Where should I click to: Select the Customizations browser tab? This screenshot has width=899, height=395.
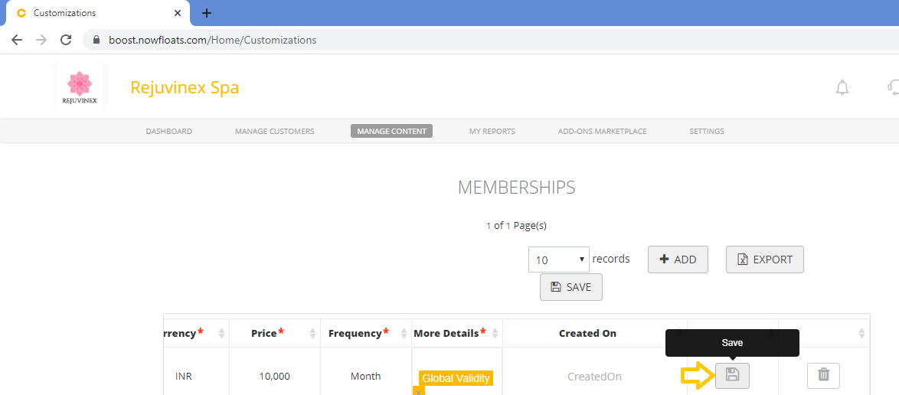97,12
